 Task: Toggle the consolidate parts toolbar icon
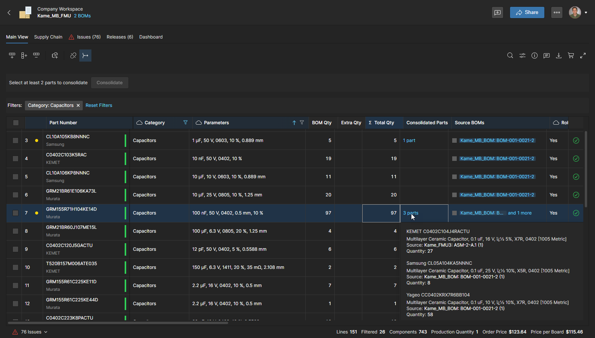click(x=85, y=56)
